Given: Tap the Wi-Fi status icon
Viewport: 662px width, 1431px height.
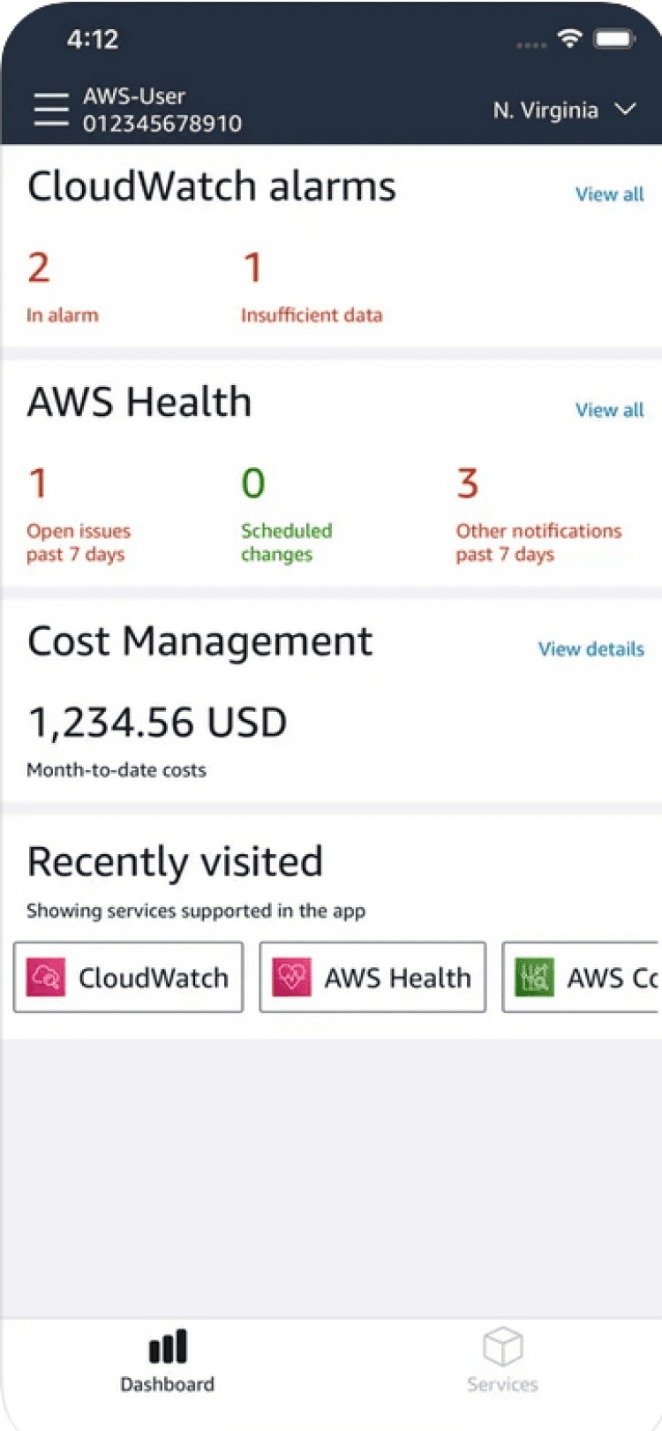Looking at the screenshot, I should pyautogui.click(x=570, y=38).
